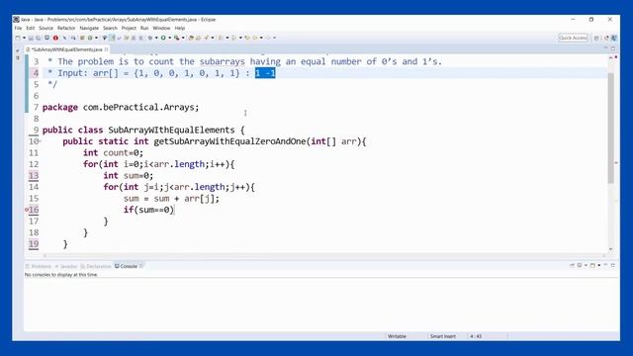The image size is (633, 356).
Task: Click the Forward navigation arrow icon
Action: (x=268, y=38)
